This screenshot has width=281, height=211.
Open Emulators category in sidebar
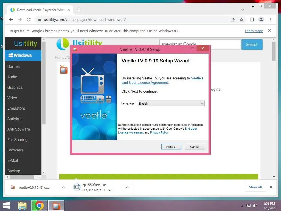tap(16, 108)
